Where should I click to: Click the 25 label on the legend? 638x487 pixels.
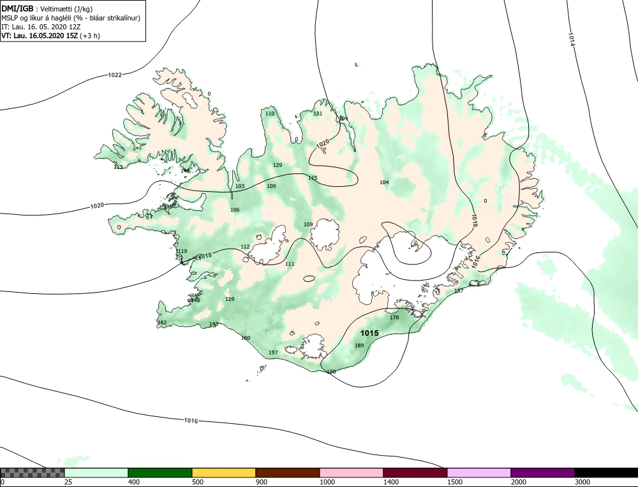point(68,482)
